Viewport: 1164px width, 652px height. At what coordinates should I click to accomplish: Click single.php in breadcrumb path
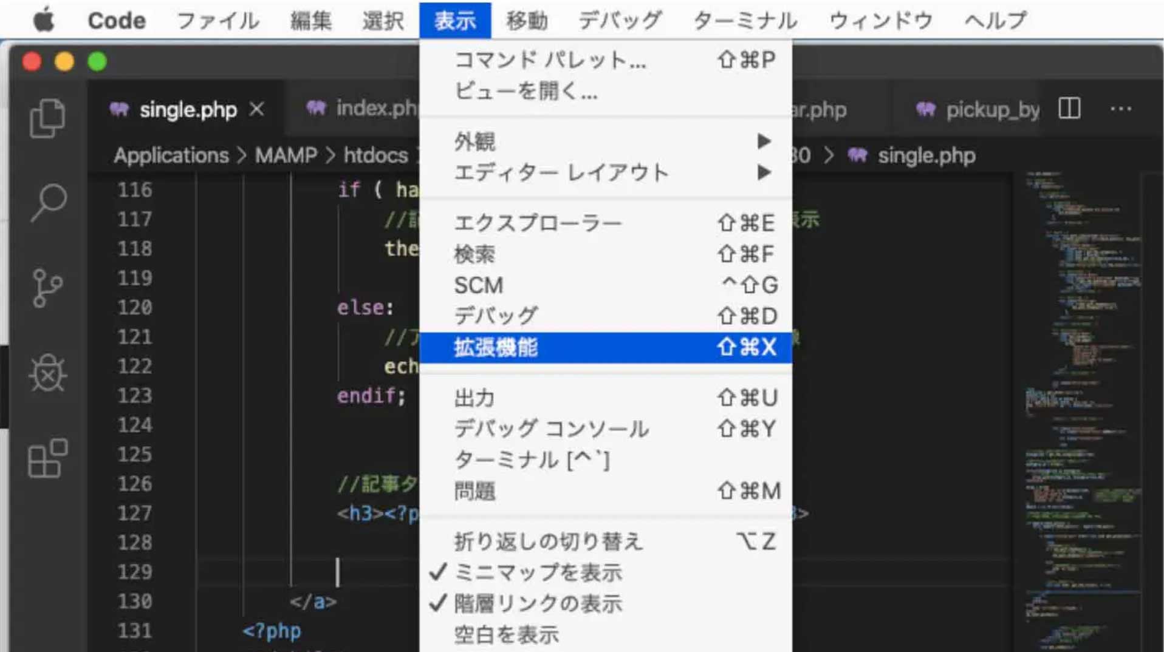click(x=926, y=156)
